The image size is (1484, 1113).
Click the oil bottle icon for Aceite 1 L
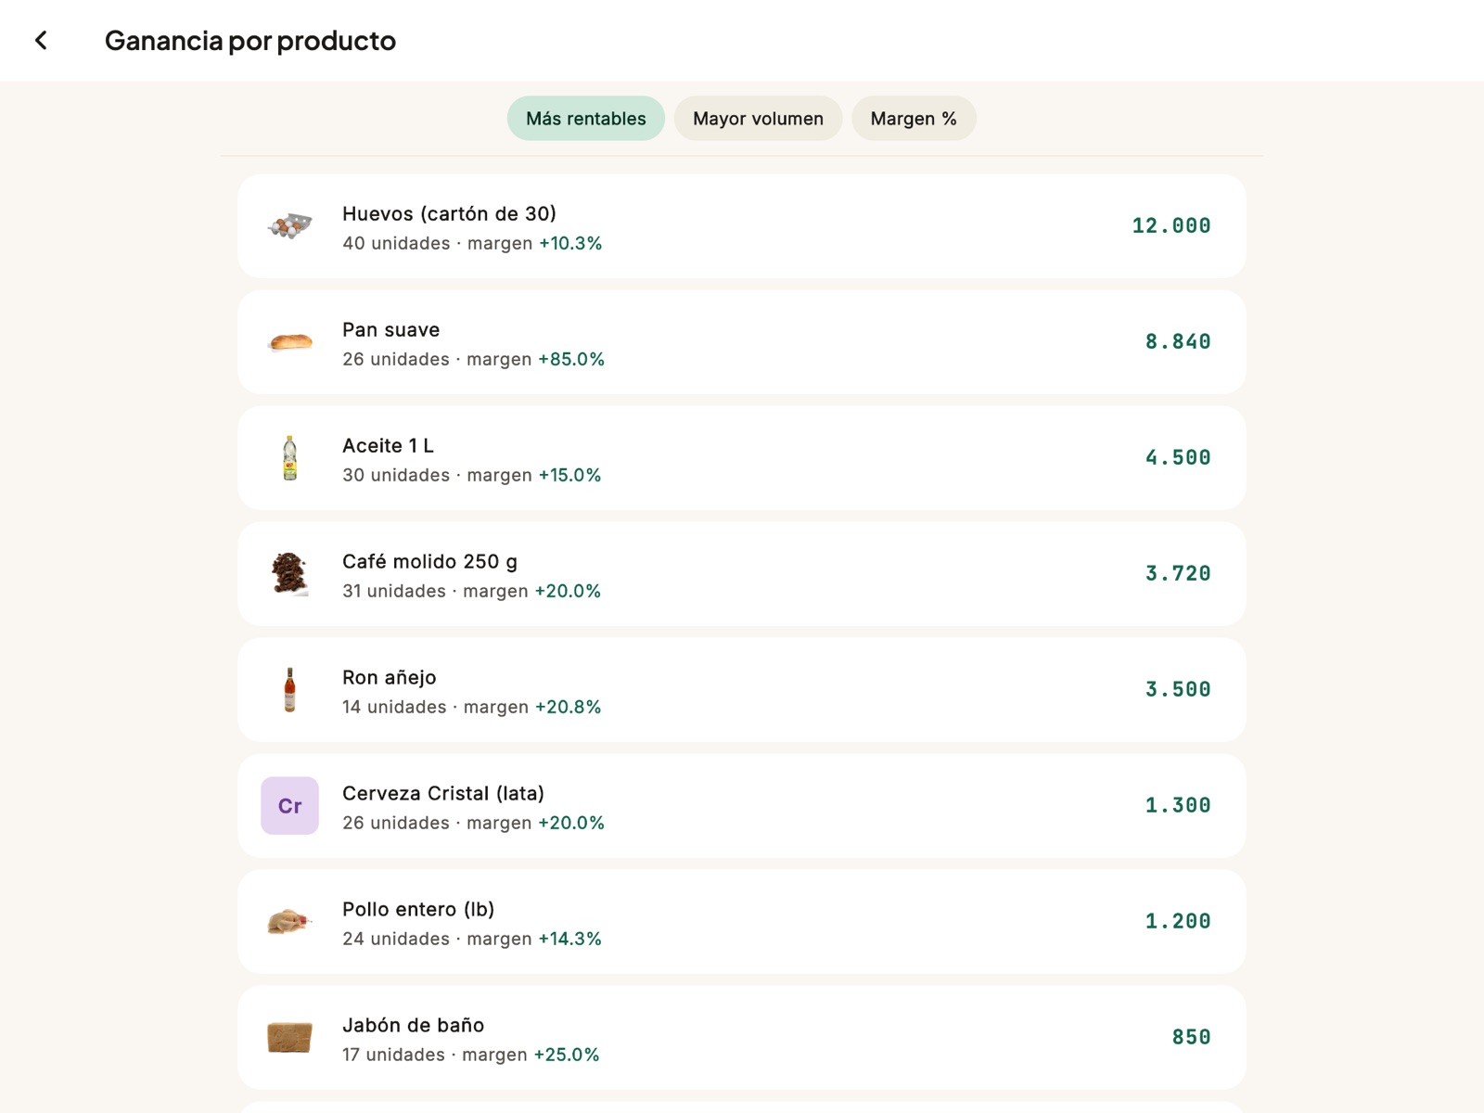(290, 457)
